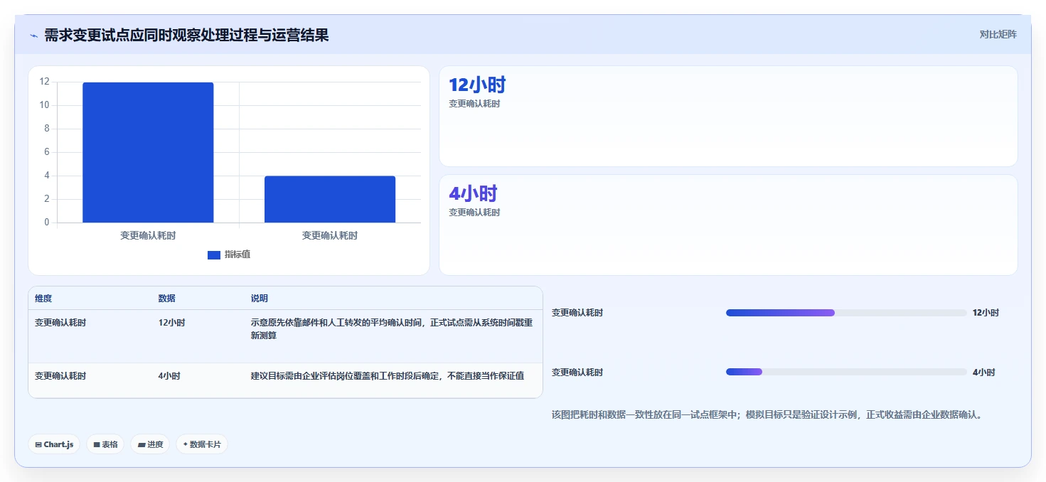Click the 12小时 value right of the progress bar
The width and height of the screenshot is (1046, 482).
point(986,313)
